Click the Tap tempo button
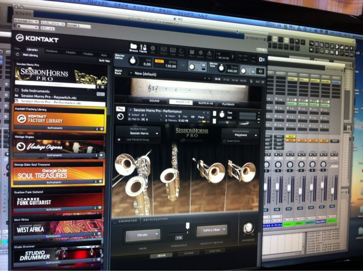363x271 pixels. coord(183,65)
